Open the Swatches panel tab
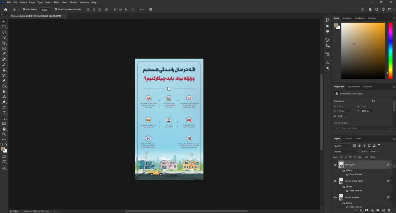Viewport: 396px width, 213px height. (346, 18)
